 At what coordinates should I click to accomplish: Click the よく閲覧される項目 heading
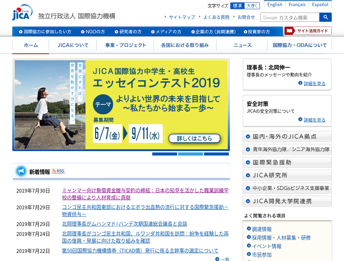[265, 216]
